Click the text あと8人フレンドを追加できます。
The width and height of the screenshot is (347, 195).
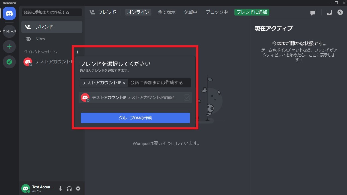click(x=104, y=71)
